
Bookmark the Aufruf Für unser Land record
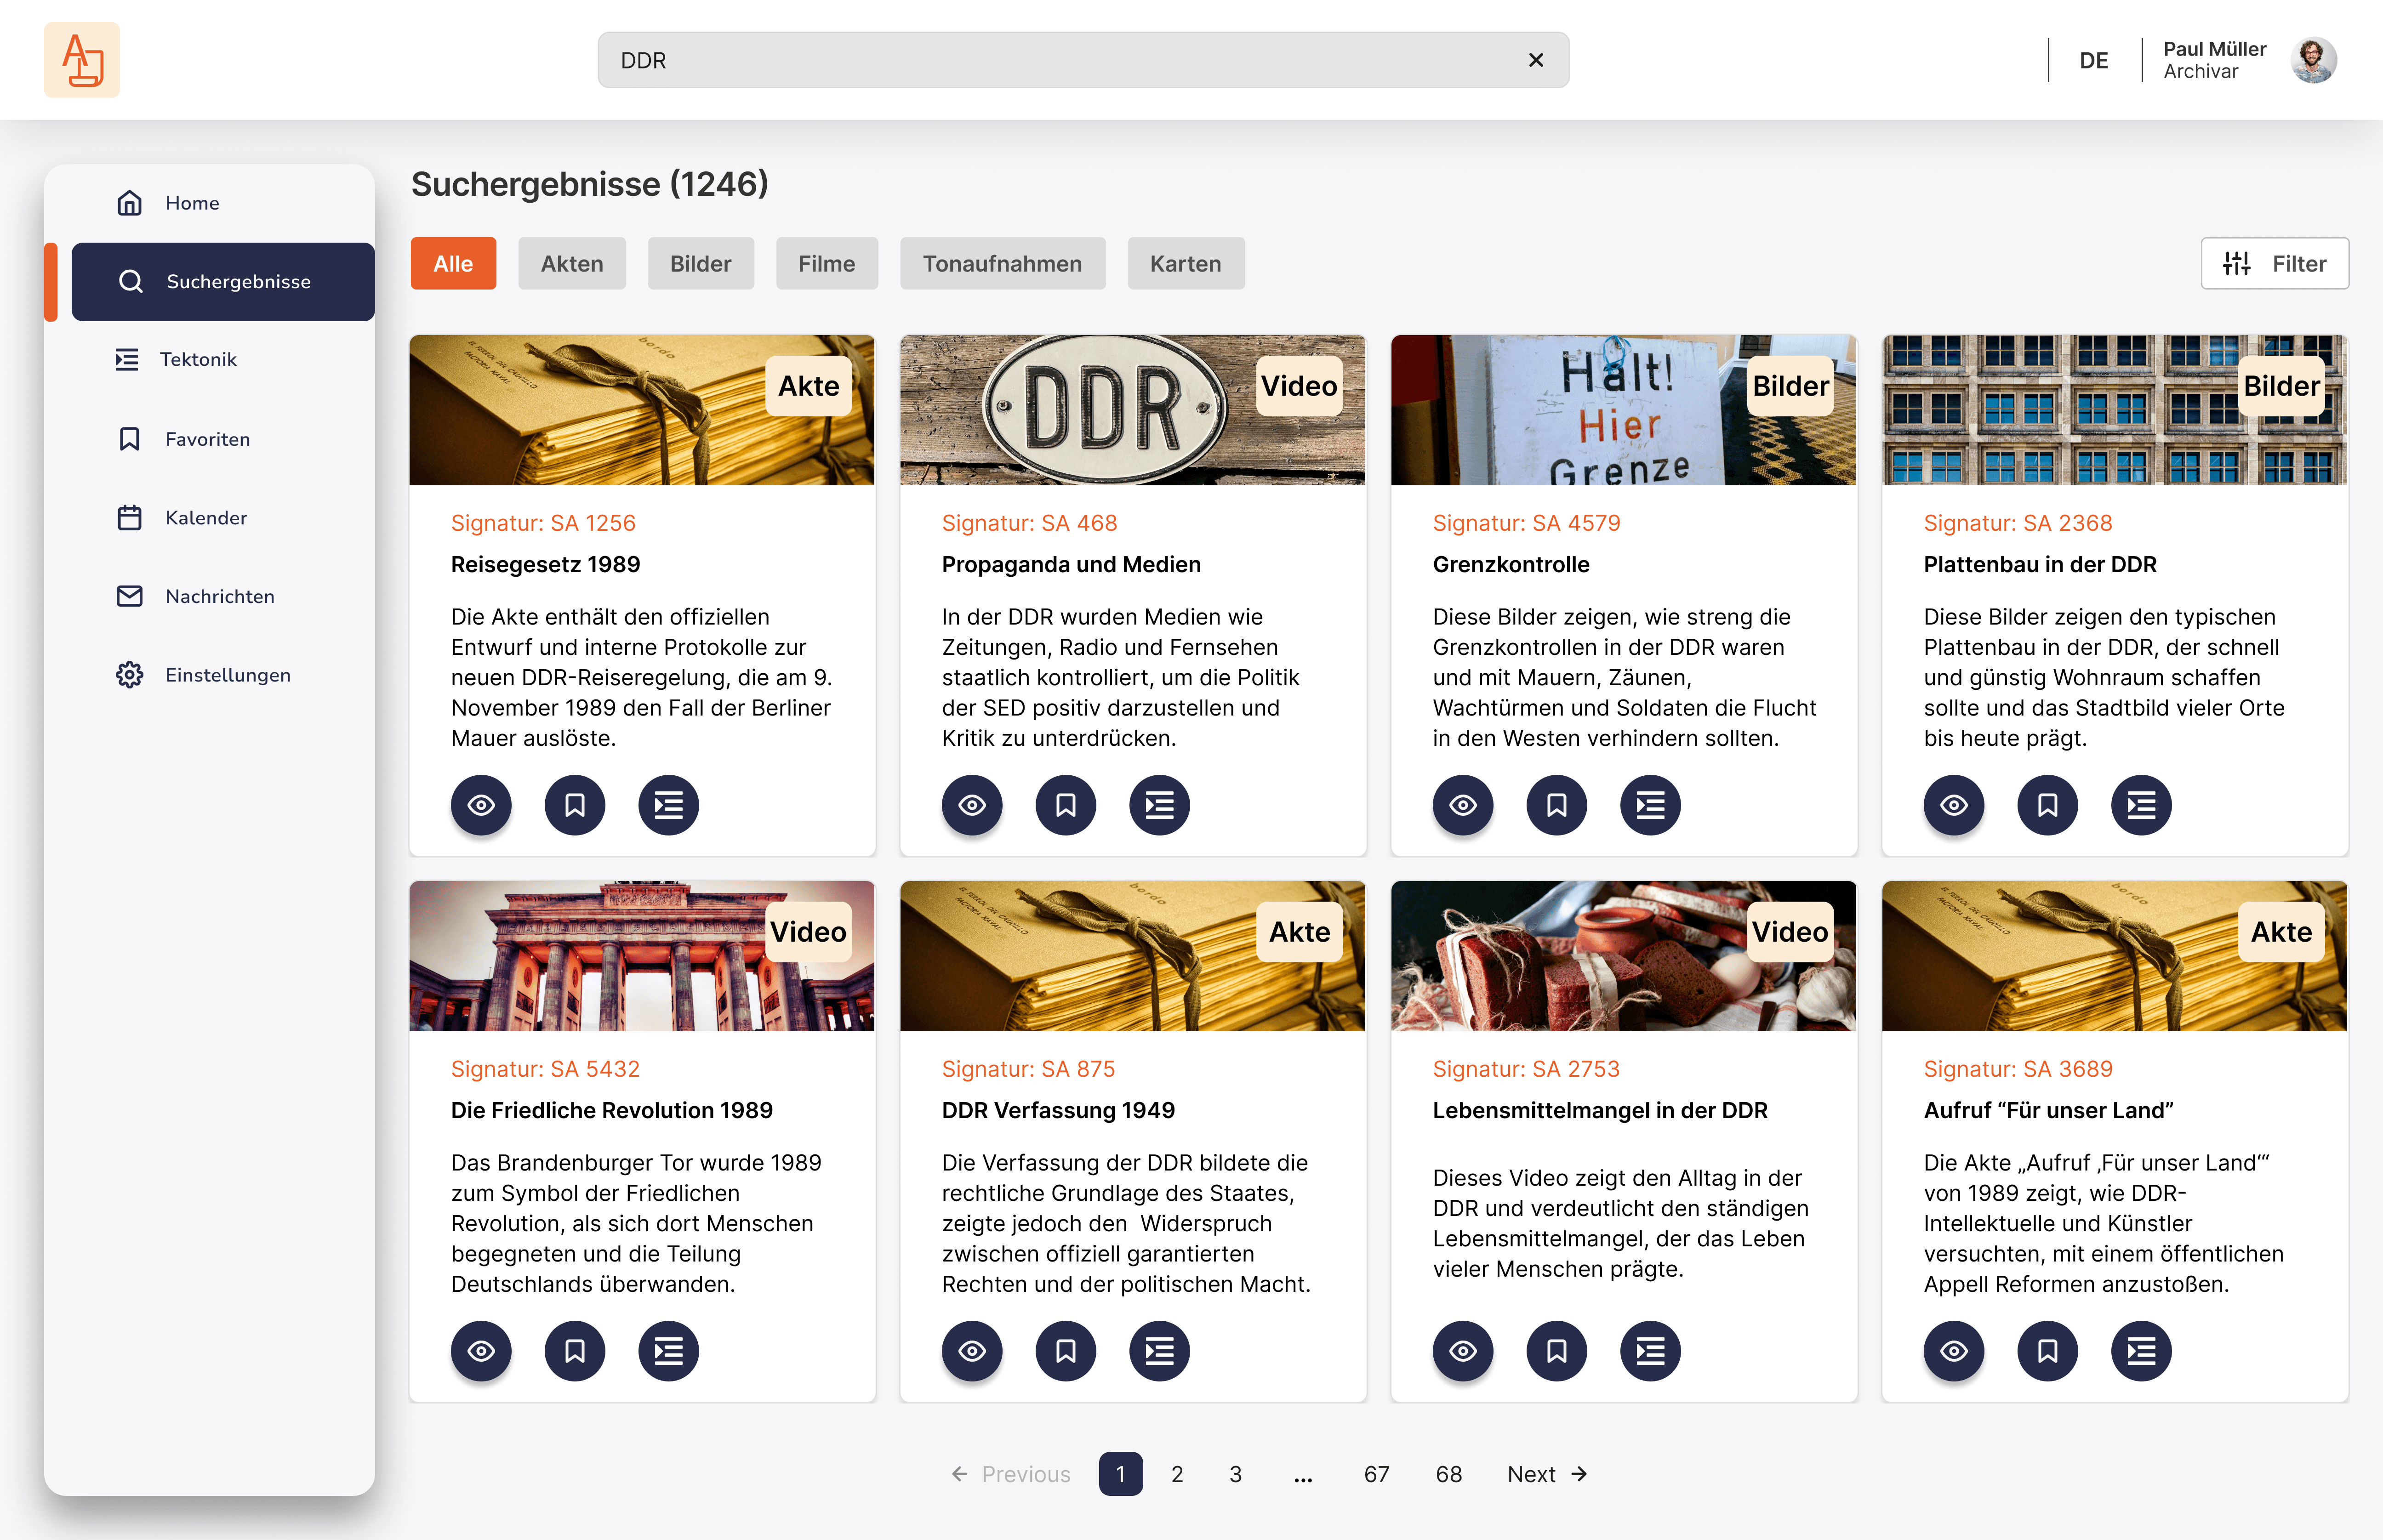click(2047, 1351)
